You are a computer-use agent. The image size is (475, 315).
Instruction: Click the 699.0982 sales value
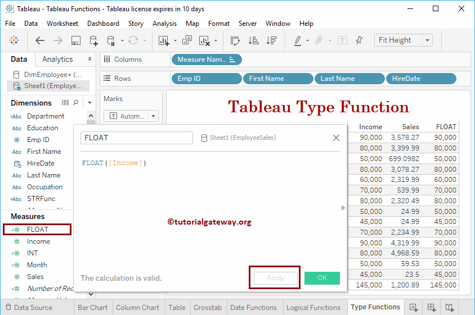pyautogui.click(x=404, y=159)
